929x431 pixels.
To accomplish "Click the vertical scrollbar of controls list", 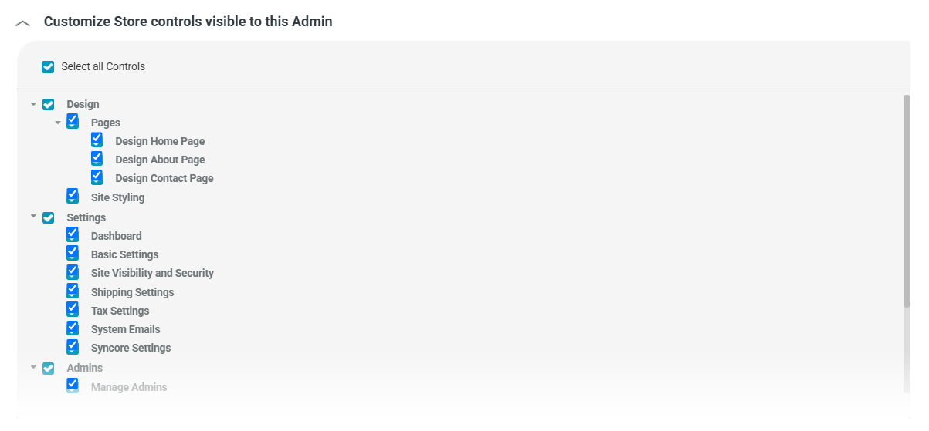I will tap(907, 200).
